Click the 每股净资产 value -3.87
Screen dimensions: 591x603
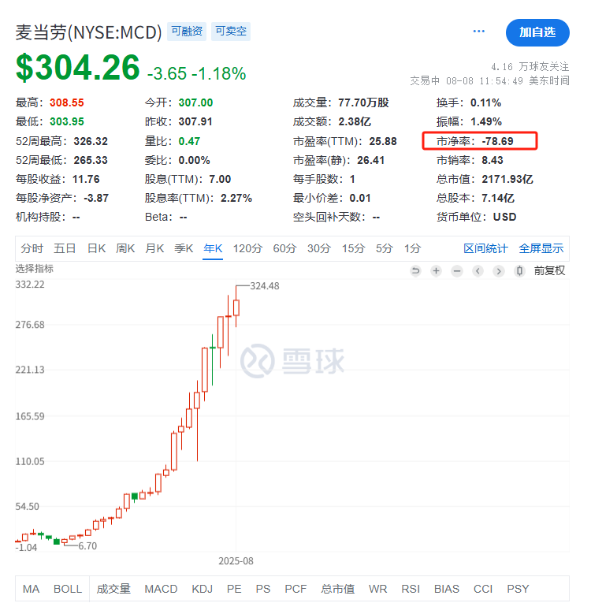96,198
